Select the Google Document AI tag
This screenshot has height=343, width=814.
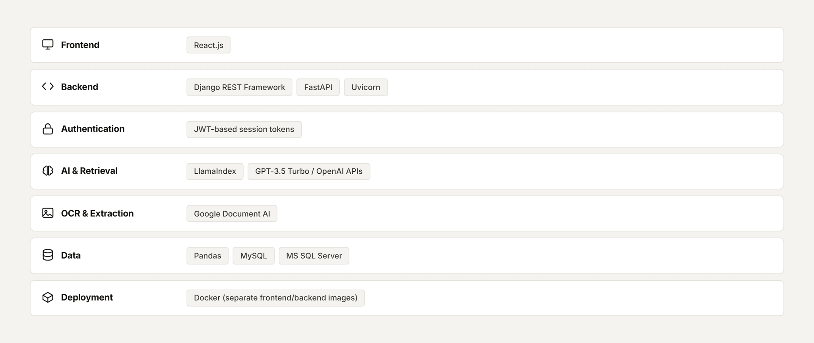232,214
